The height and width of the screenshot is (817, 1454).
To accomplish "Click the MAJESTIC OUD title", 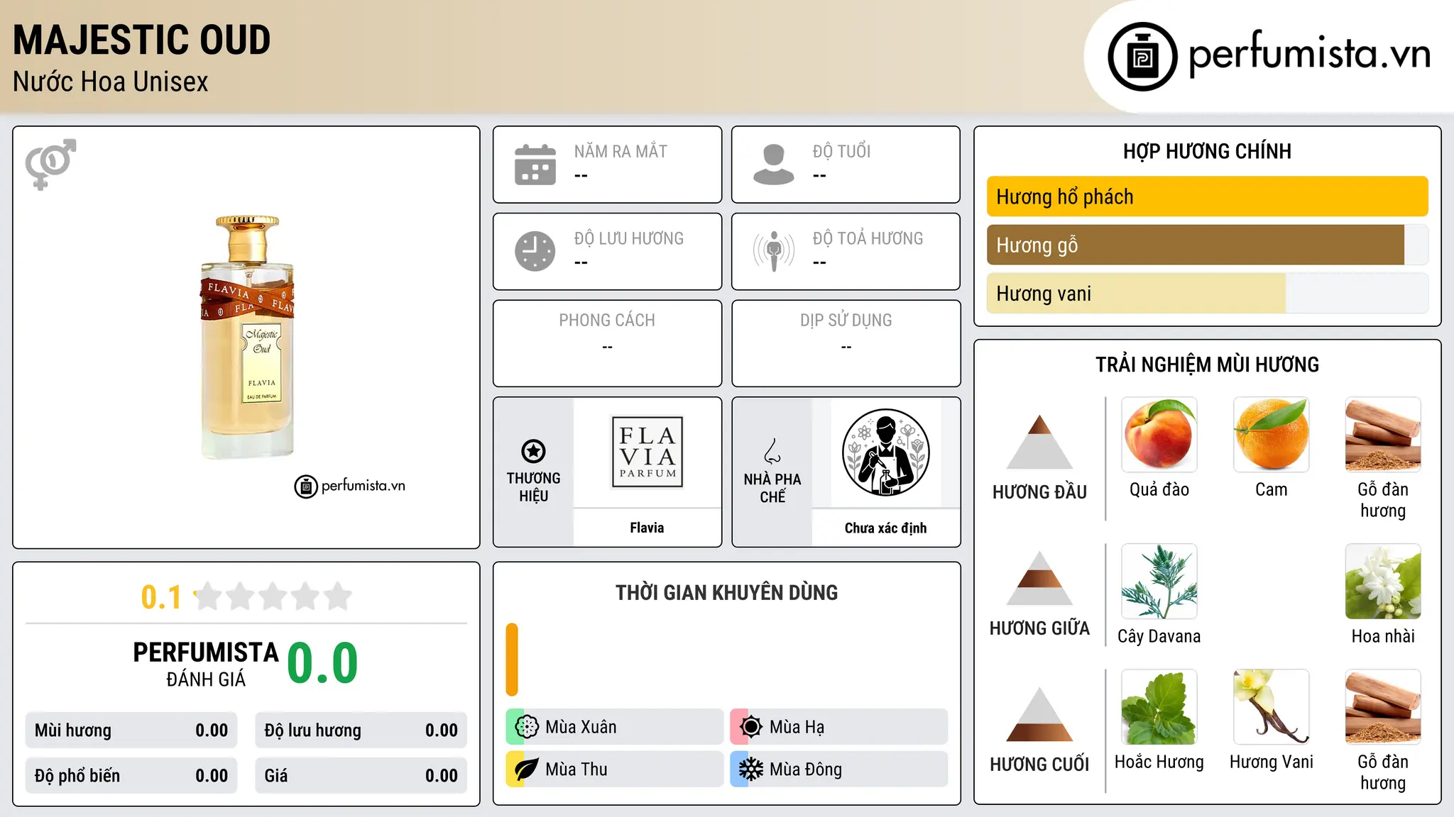I will pyautogui.click(x=142, y=40).
